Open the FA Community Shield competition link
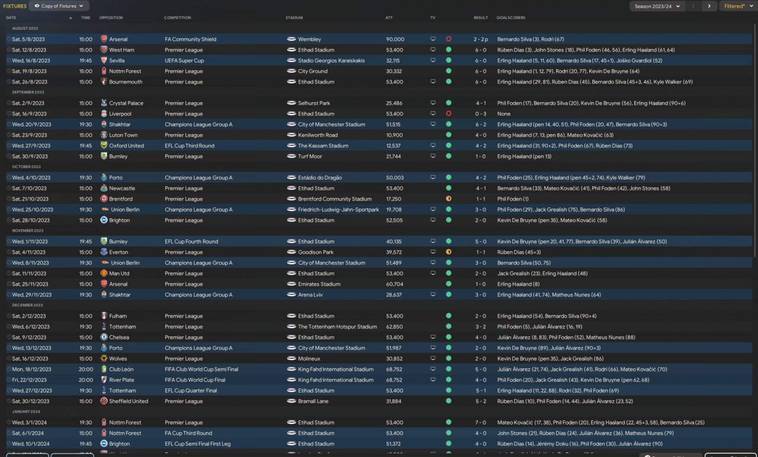The width and height of the screenshot is (758, 457). [191, 39]
